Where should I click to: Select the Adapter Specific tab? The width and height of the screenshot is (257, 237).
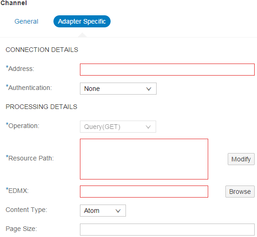82,21
